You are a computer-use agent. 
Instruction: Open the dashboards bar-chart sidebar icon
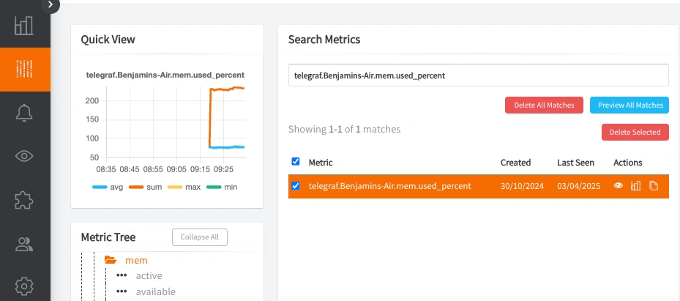pos(24,26)
